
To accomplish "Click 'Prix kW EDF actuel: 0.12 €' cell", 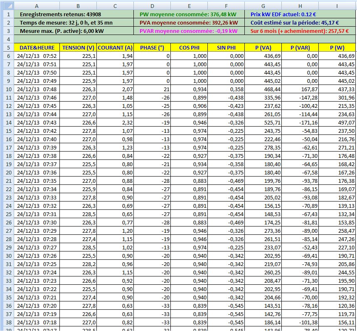I will pos(300,15).
